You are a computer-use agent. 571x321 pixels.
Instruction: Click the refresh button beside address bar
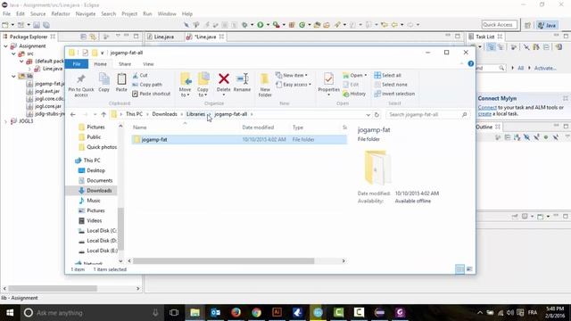pos(377,114)
